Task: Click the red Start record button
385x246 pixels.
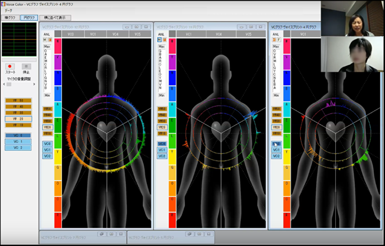Action: tap(10, 66)
